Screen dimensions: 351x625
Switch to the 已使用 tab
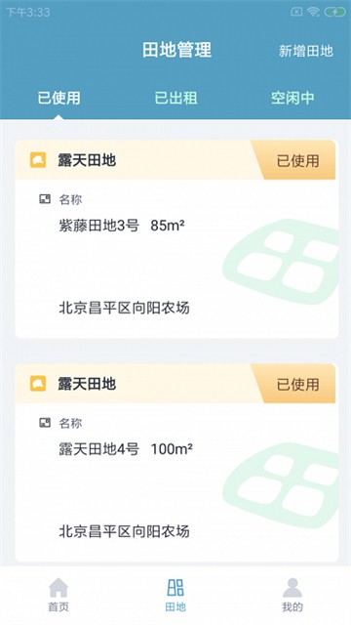click(58, 98)
